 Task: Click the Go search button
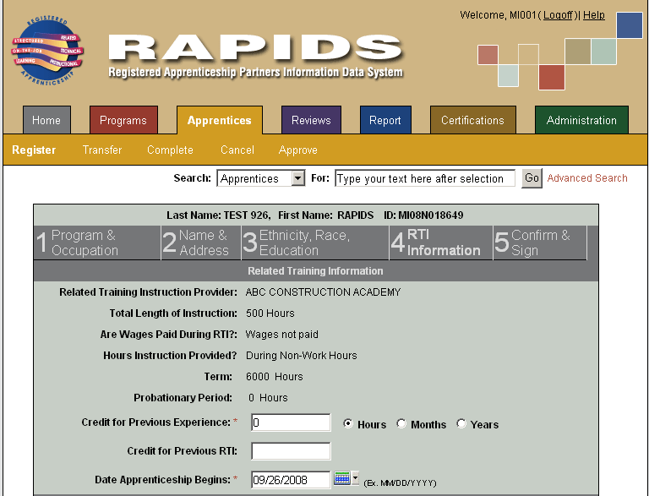coord(532,178)
